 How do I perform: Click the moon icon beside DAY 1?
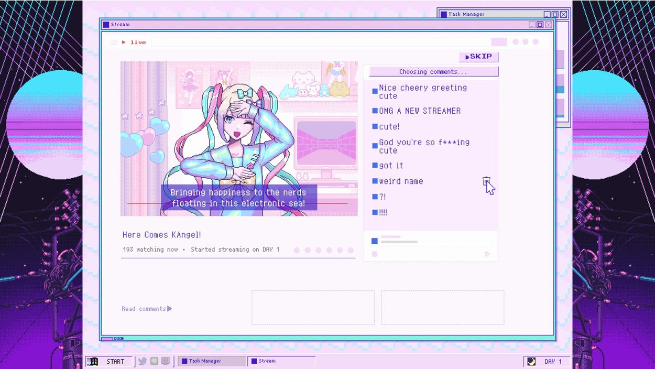pos(531,361)
